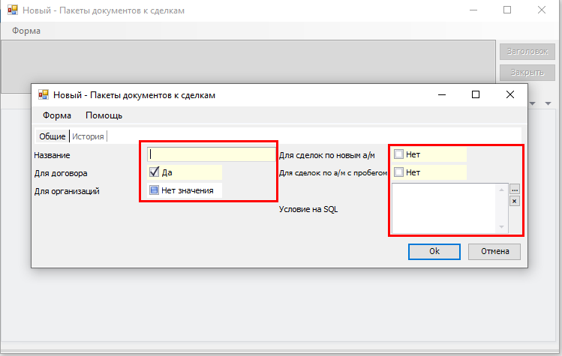Enable 'Для сделок по новым а/м' checkbox

coord(399,154)
